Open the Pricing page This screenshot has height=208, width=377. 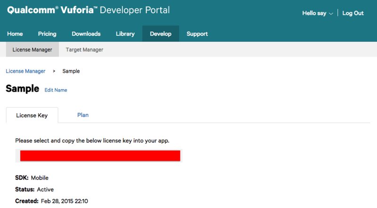point(47,33)
